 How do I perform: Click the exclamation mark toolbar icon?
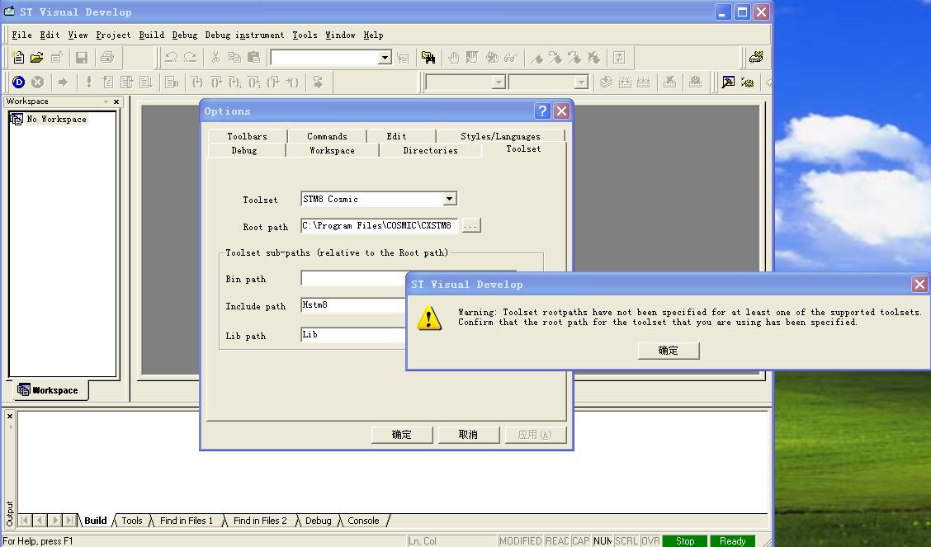88,82
